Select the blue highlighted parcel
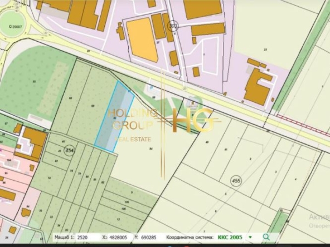 pyautogui.click(x=114, y=117)
